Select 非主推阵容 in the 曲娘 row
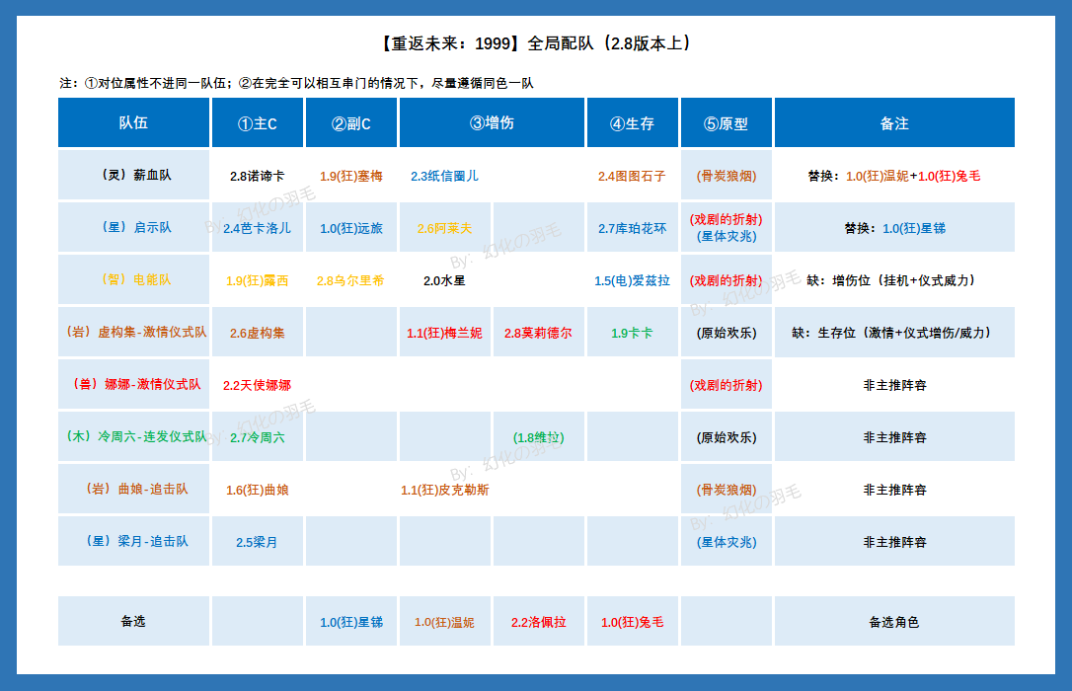1072x691 pixels. (x=894, y=490)
